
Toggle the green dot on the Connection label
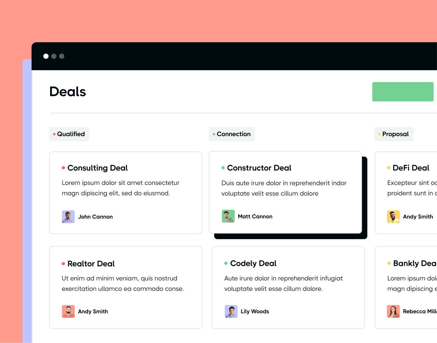214,134
